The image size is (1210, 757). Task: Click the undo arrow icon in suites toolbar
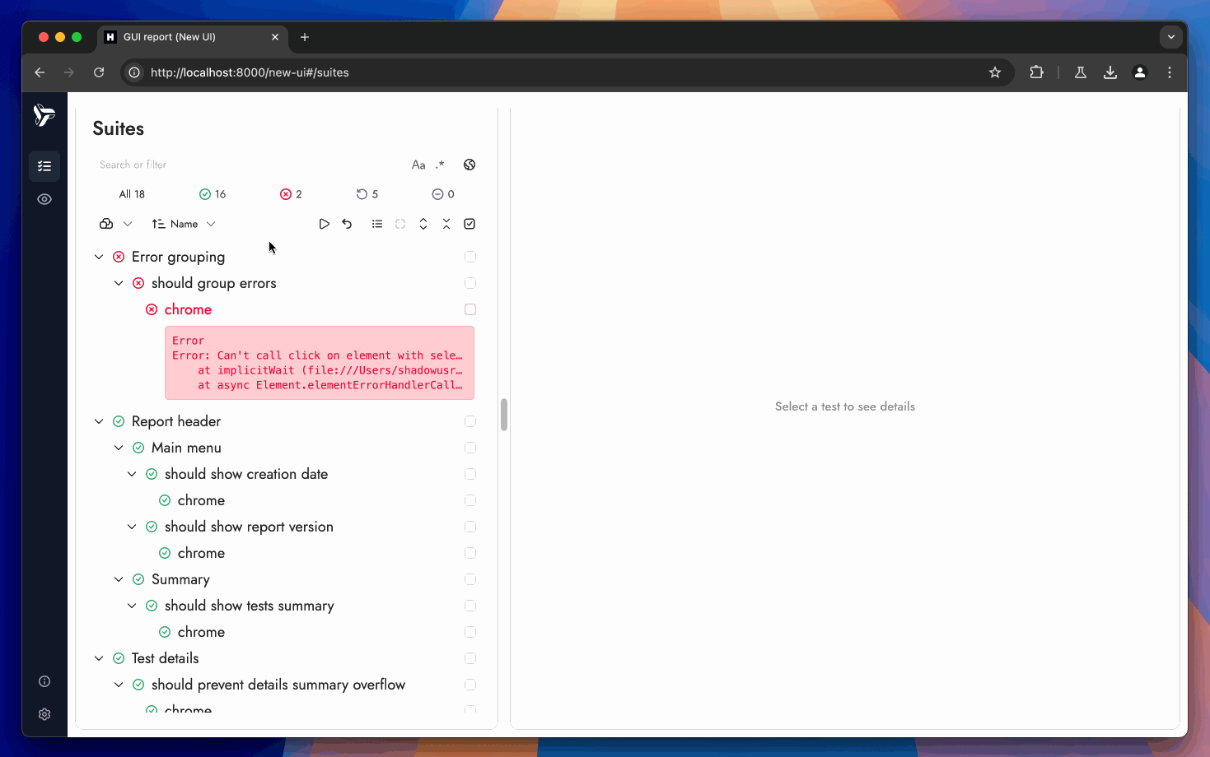[x=347, y=224]
